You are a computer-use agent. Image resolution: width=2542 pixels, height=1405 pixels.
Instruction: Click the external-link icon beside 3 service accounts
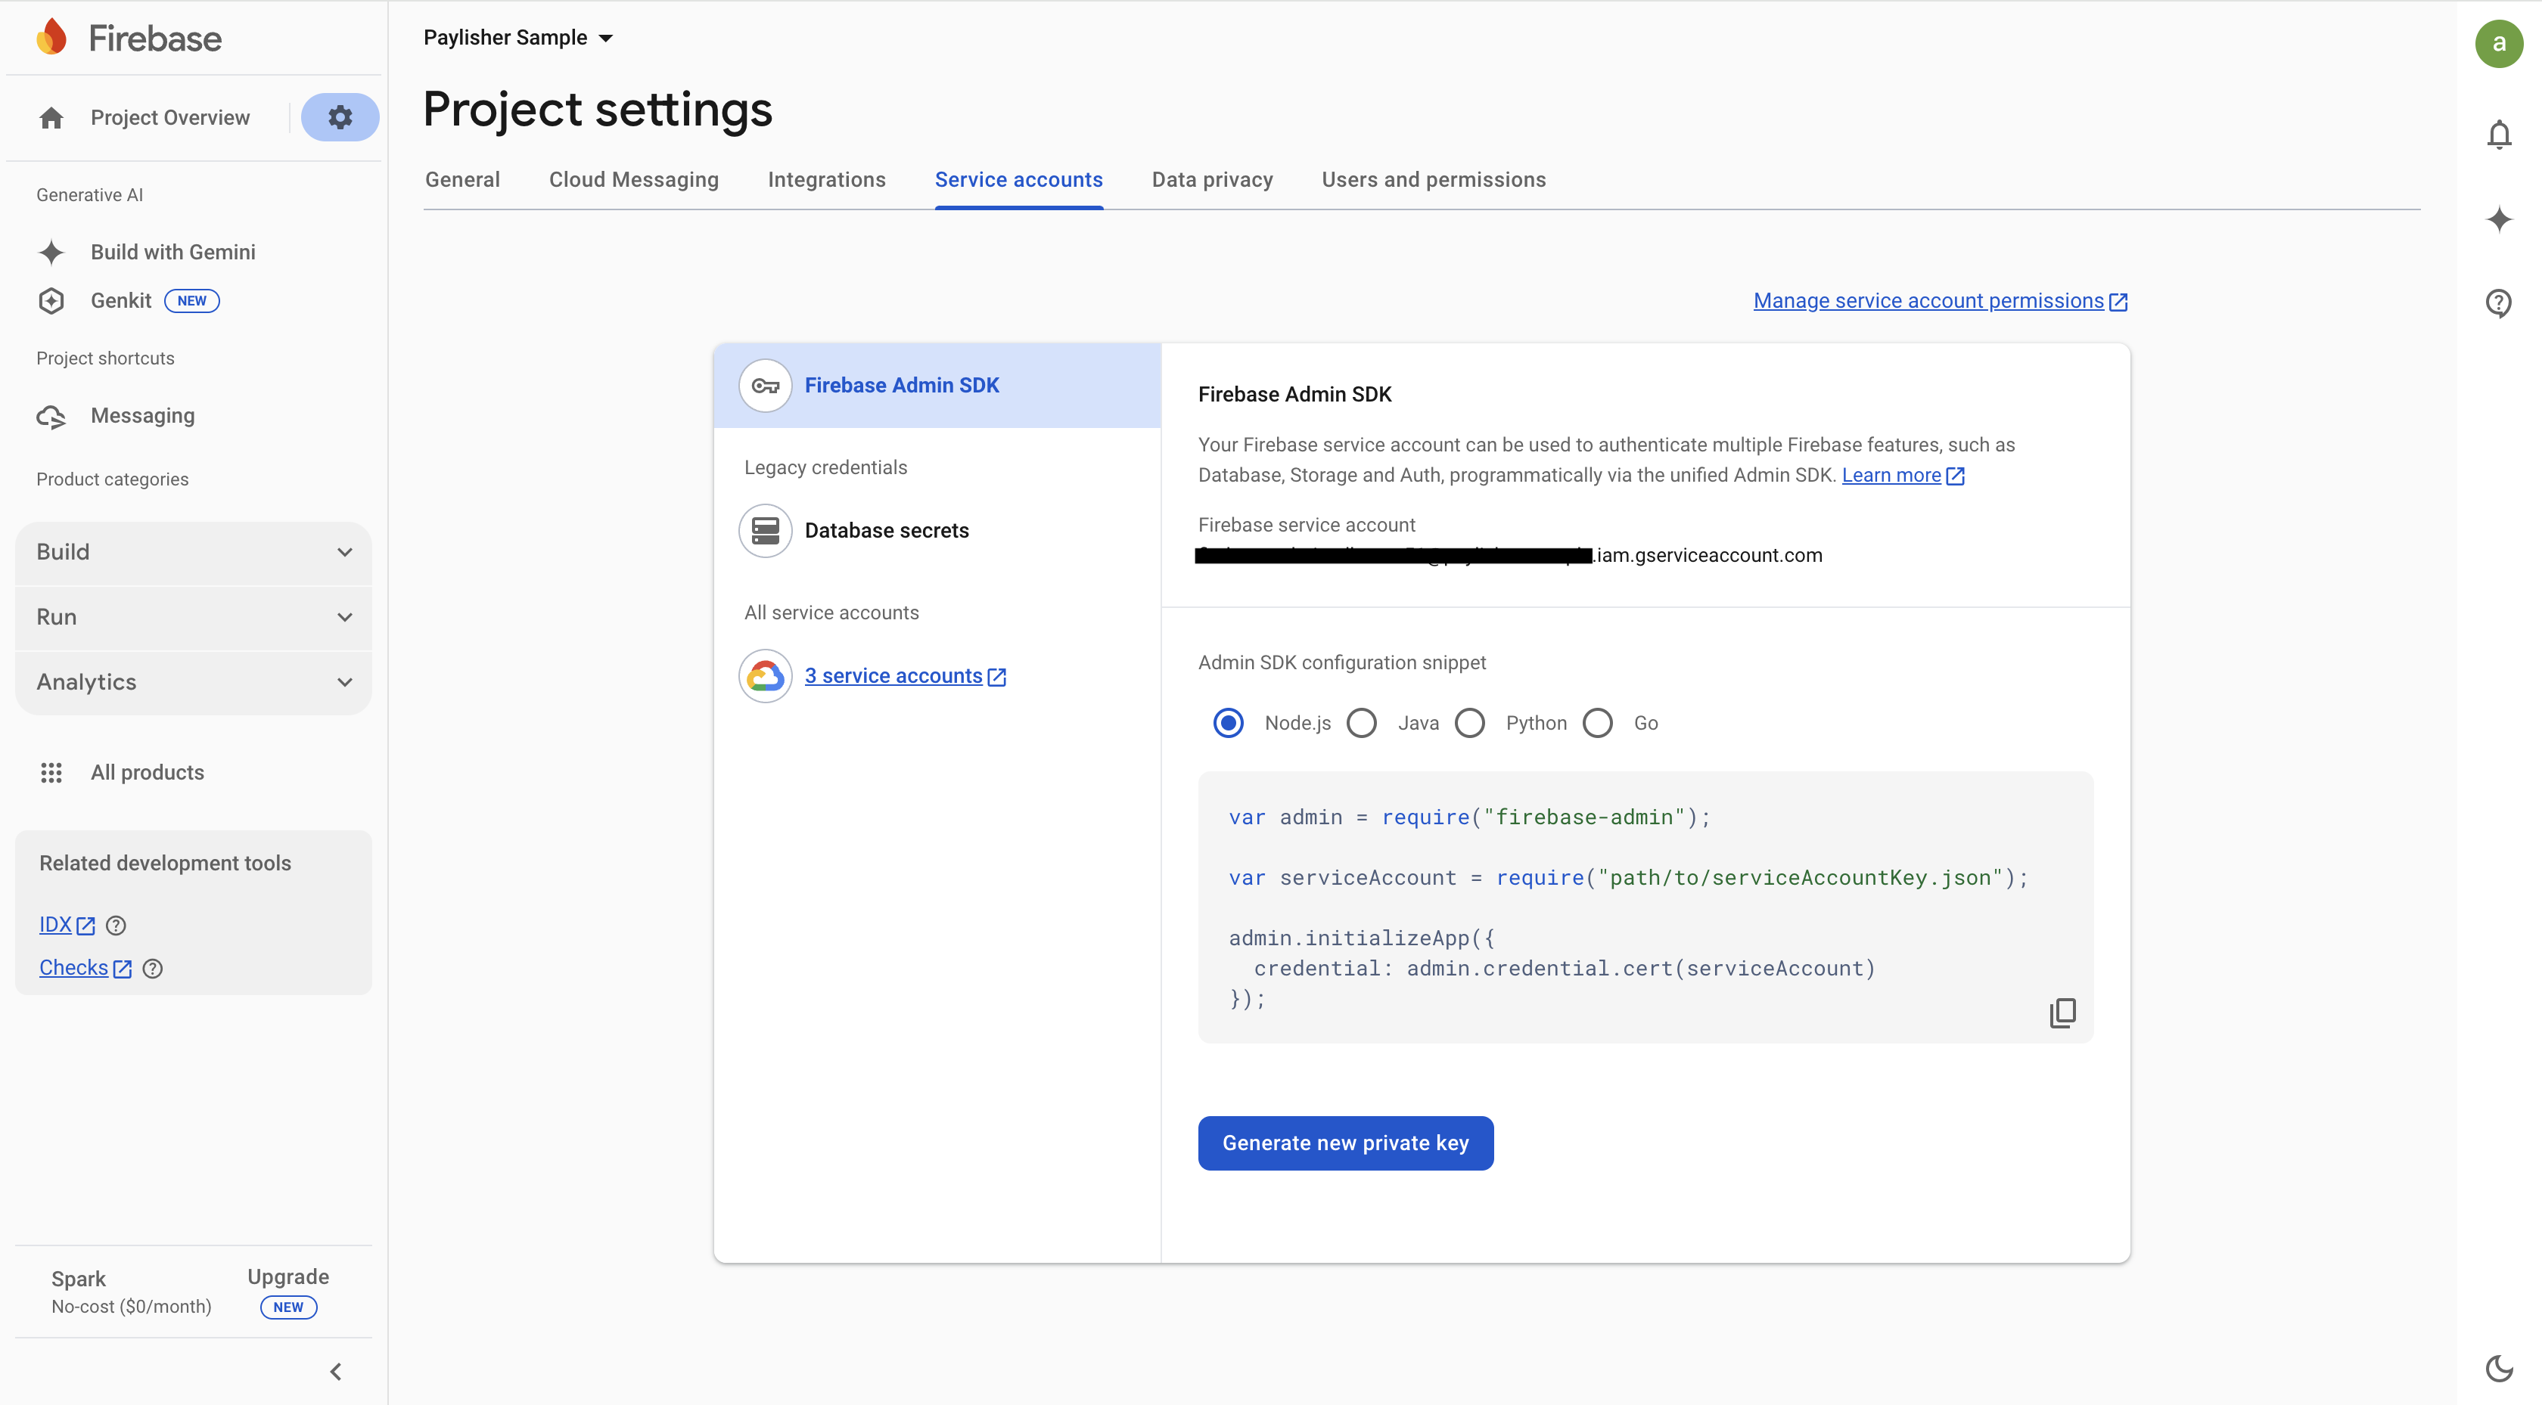coord(996,677)
